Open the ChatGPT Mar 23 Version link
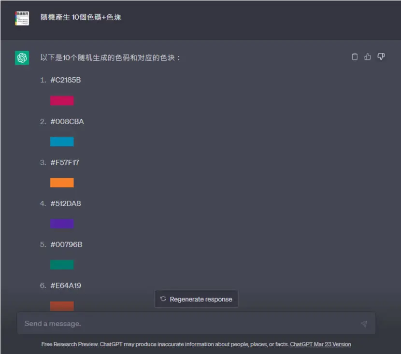Image resolution: width=401 pixels, height=354 pixels. tap(320, 344)
